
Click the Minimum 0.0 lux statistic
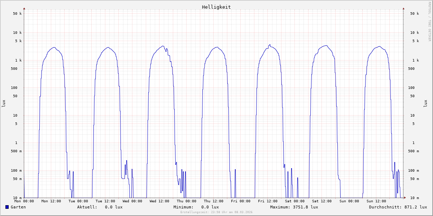[196, 207]
